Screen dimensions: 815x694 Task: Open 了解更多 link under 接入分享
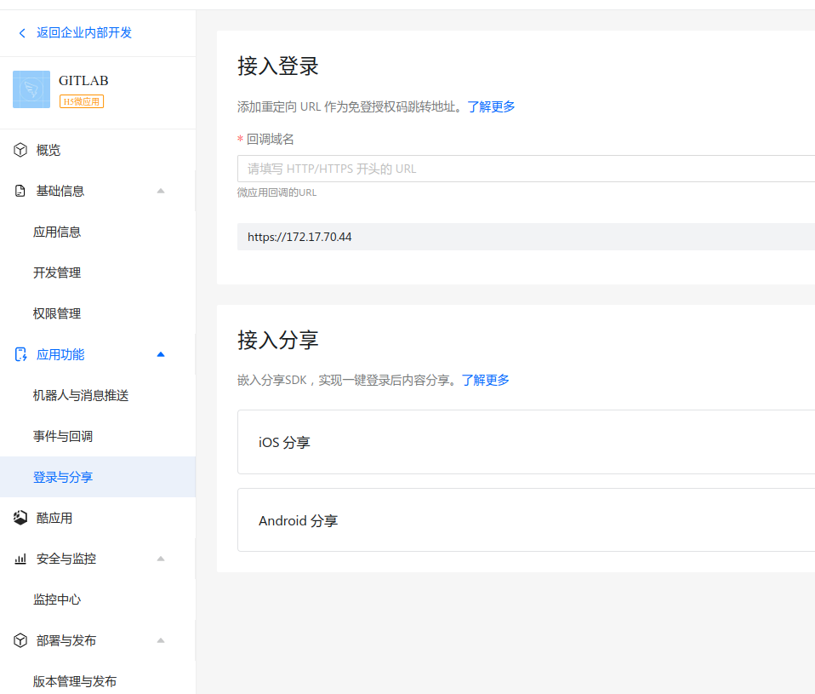[485, 380]
